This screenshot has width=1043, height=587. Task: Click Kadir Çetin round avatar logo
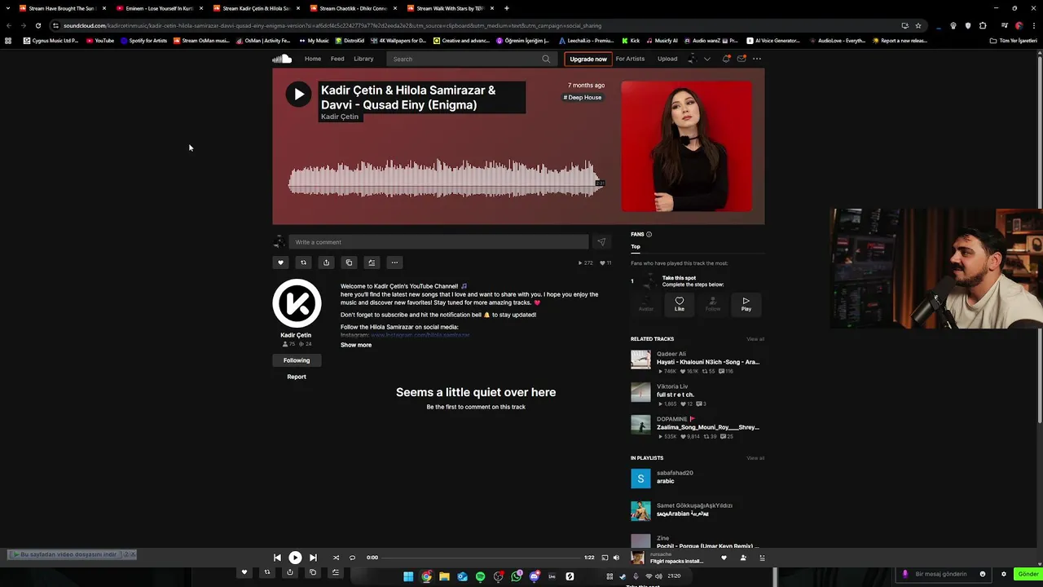pos(297,303)
